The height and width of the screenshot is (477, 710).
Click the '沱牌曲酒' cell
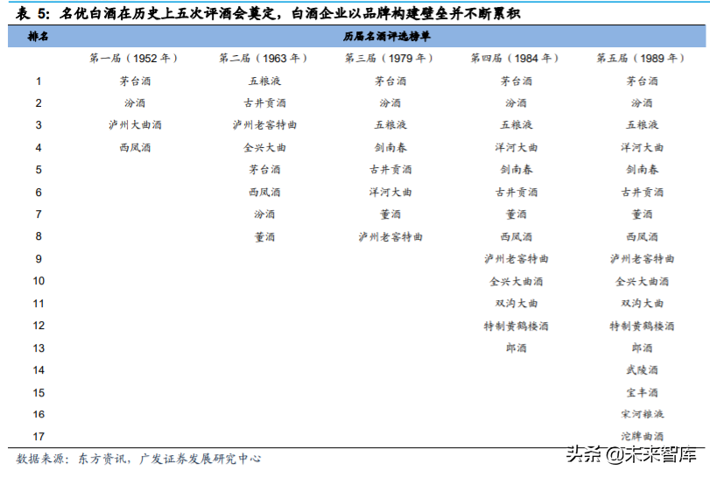(x=642, y=437)
